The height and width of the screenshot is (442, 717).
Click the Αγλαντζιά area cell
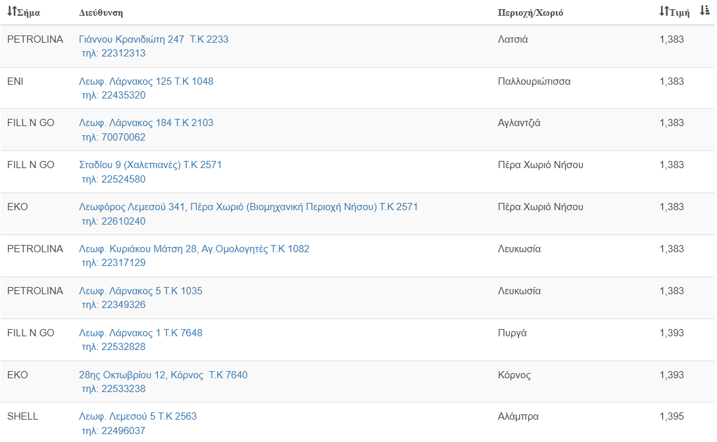pos(519,123)
